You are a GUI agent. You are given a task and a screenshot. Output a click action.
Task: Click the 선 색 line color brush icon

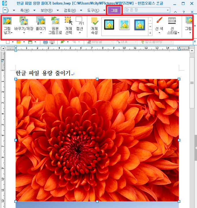(159, 20)
